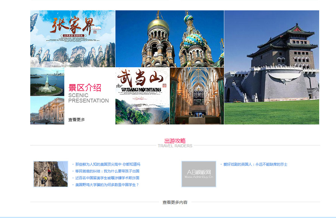
Task: Click the 景区介绍 heading
Action: pos(85,88)
